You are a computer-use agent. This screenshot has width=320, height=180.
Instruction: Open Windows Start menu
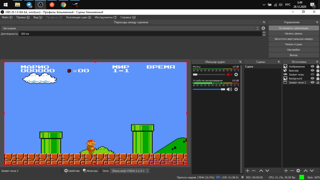(5, 5)
